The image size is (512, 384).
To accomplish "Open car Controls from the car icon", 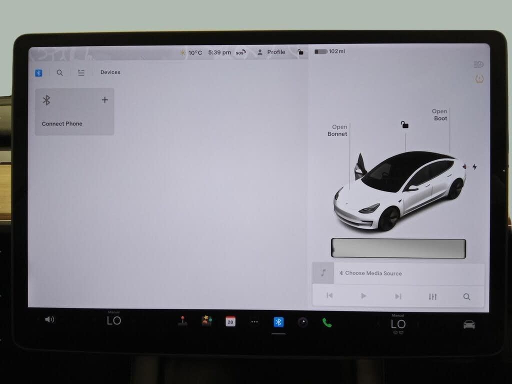I will point(469,324).
